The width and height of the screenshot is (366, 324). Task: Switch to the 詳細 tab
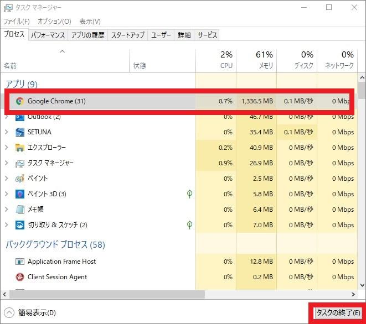coord(184,35)
